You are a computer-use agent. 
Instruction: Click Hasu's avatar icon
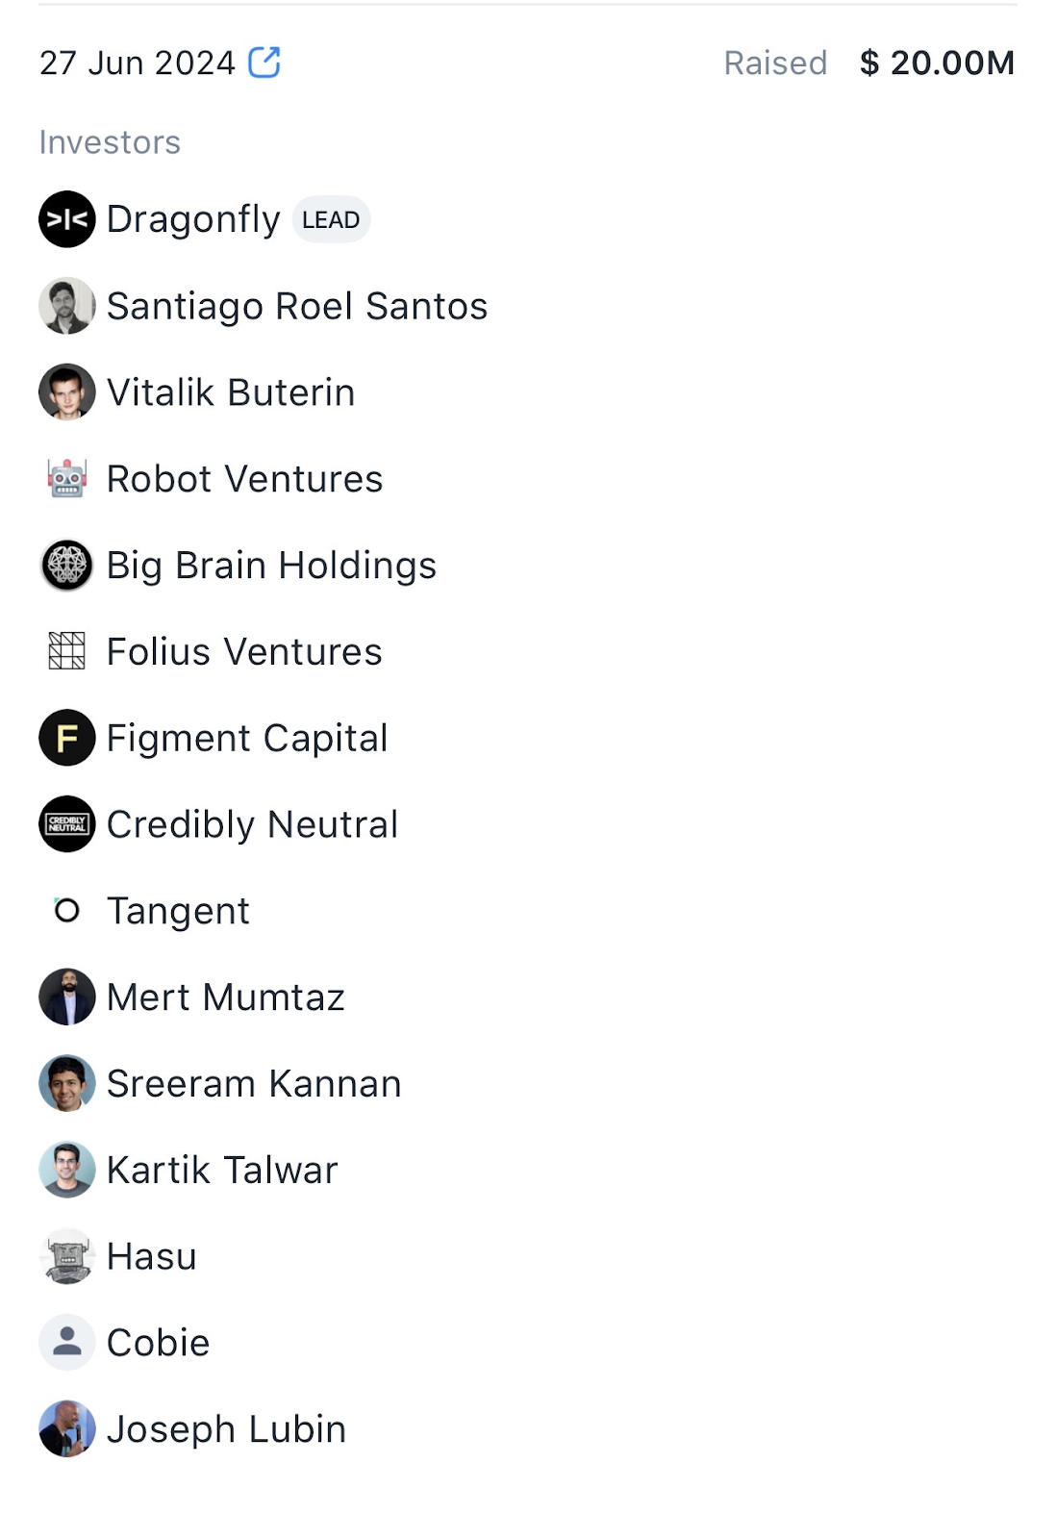(x=67, y=1256)
